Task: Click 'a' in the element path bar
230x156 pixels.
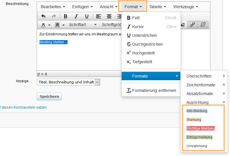Action: (46, 74)
